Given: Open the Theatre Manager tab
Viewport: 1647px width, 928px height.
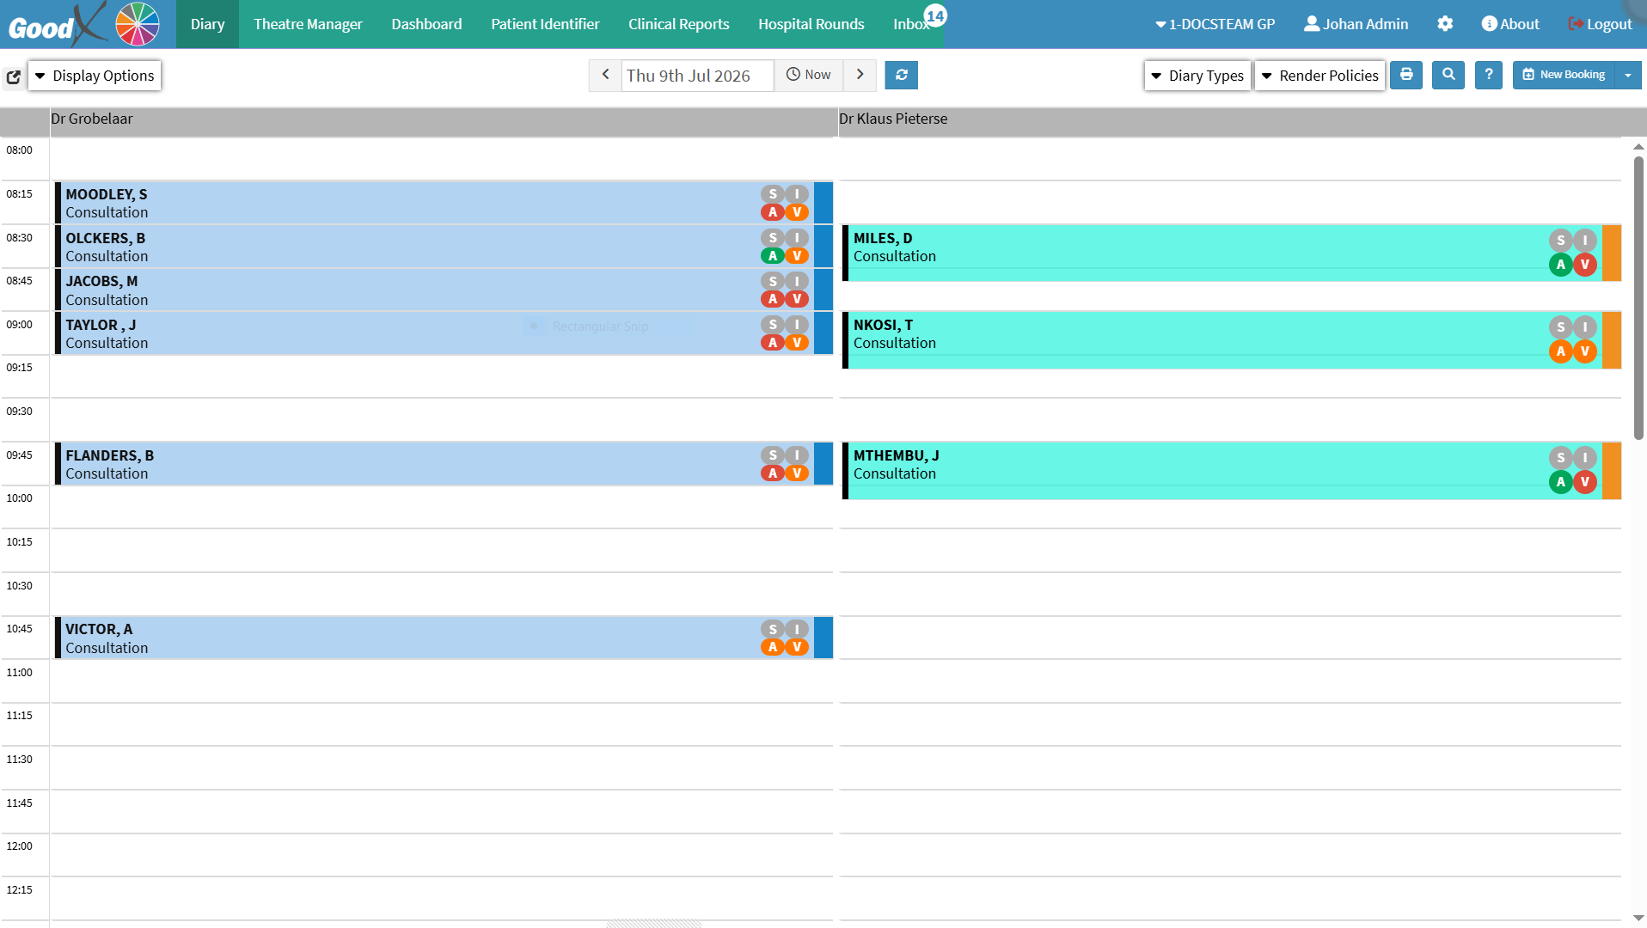Looking at the screenshot, I should tap(308, 24).
